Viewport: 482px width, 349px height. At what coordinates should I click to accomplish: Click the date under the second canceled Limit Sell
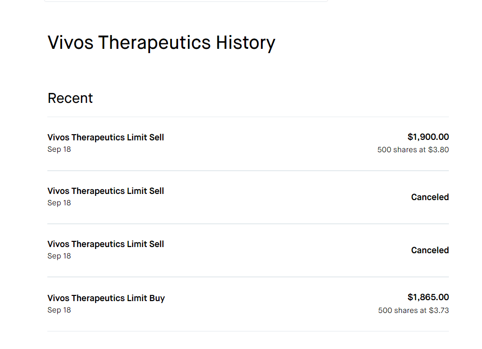pyautogui.click(x=59, y=256)
